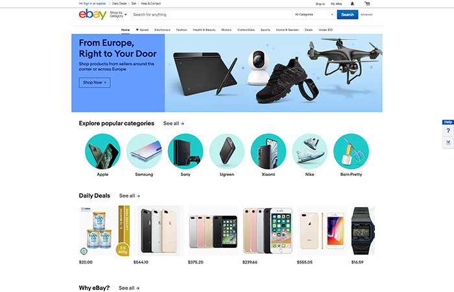Click the feedback note icon below Help
Screen dimensions: 454x292
[x=448, y=142]
